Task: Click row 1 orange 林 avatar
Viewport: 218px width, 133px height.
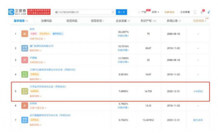Action: [25, 34]
